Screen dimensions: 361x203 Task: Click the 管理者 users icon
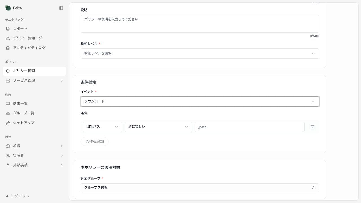coord(8,156)
